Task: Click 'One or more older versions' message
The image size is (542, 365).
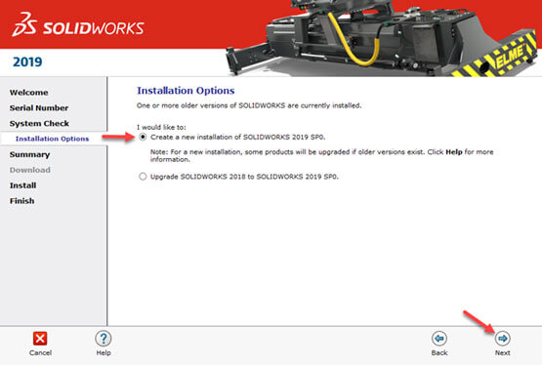Action: pos(249,105)
